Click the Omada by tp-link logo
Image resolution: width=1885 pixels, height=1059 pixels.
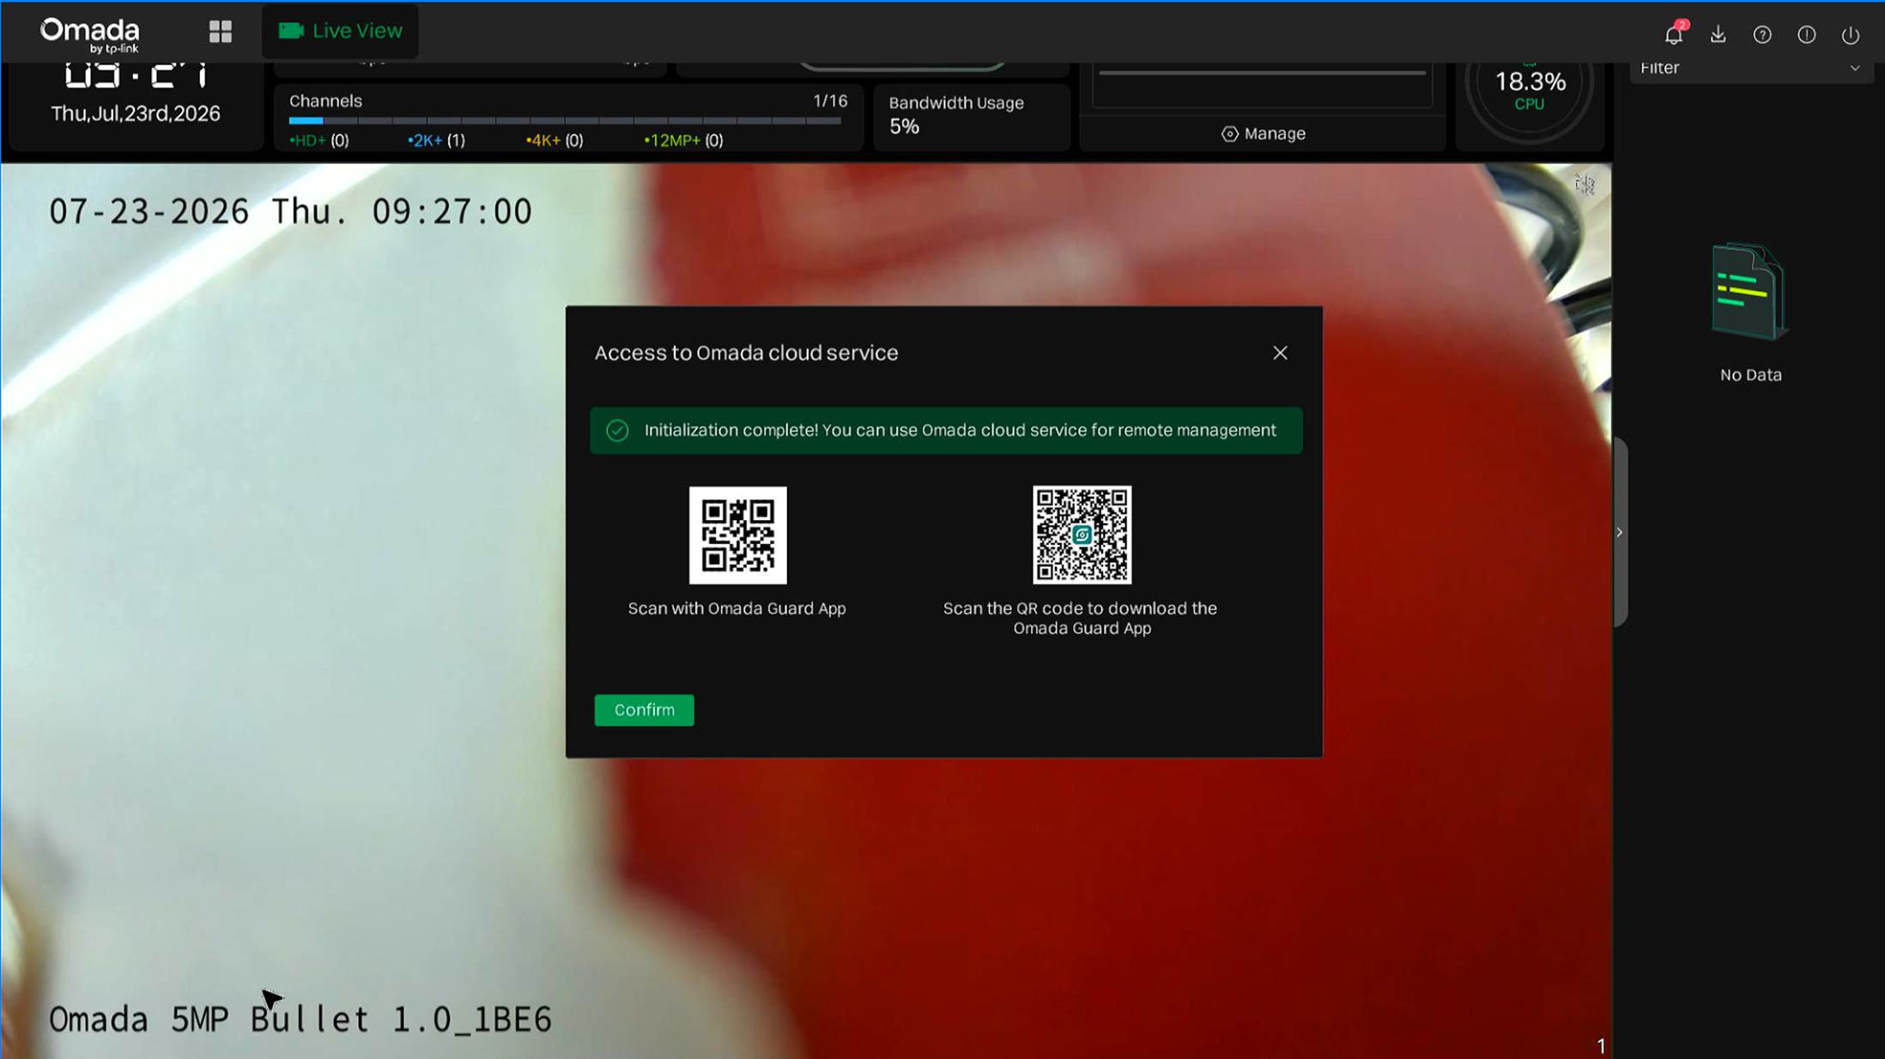coord(90,35)
